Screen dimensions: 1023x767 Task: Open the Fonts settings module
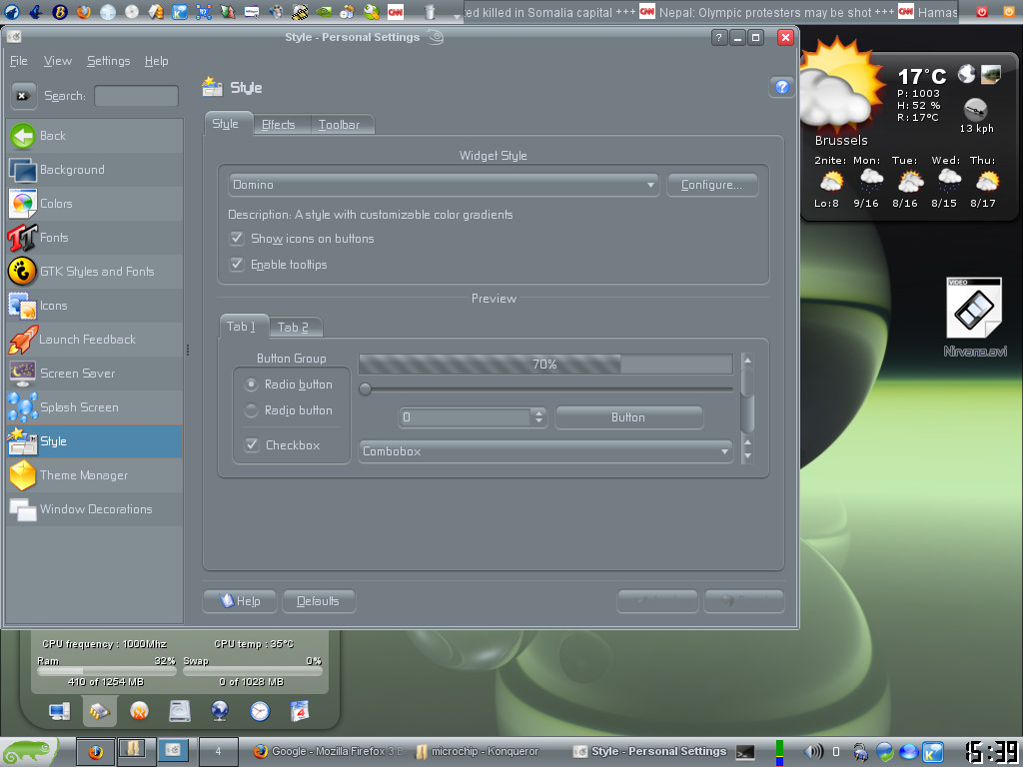[x=95, y=238]
